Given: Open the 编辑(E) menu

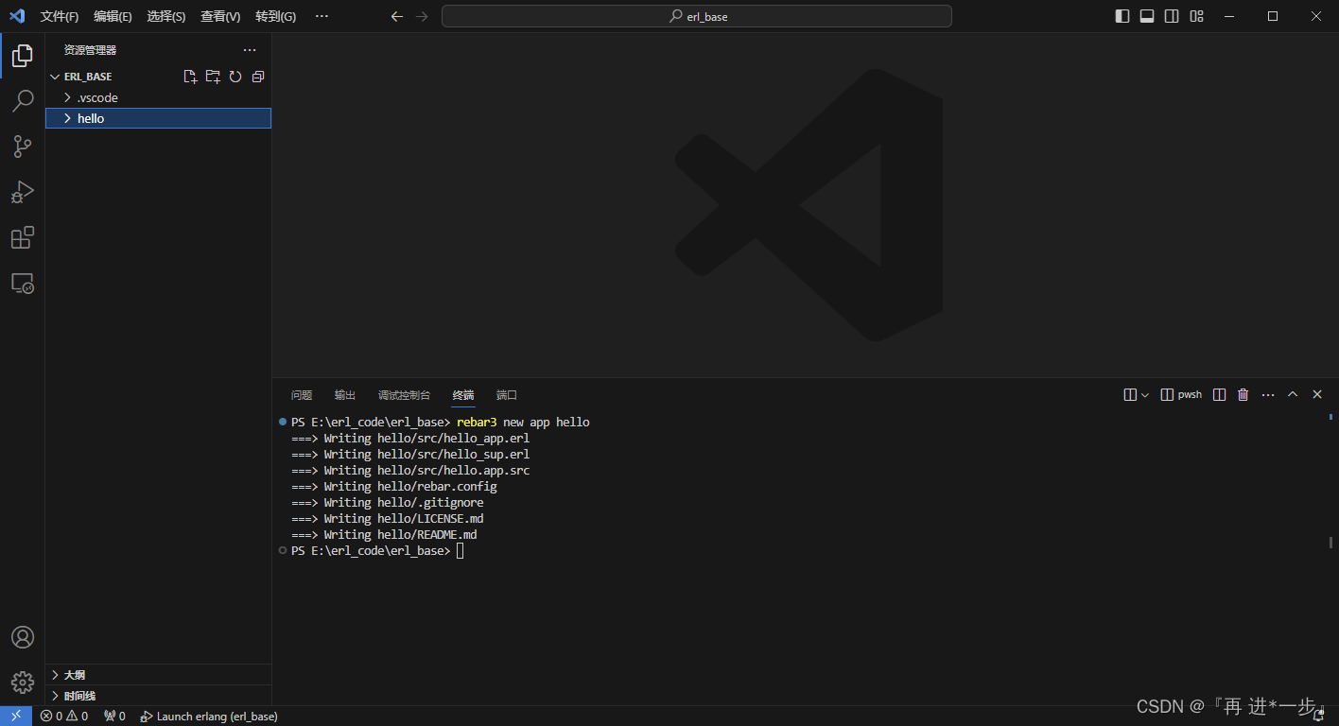Looking at the screenshot, I should click(x=113, y=17).
